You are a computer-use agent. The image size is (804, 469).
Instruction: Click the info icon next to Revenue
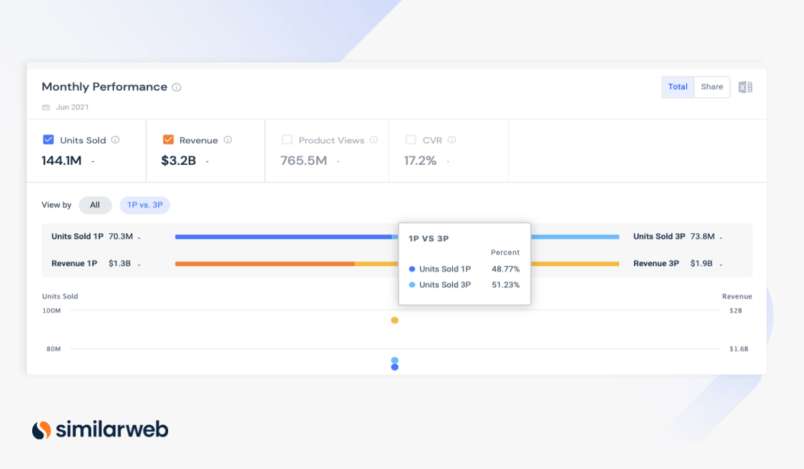click(228, 140)
